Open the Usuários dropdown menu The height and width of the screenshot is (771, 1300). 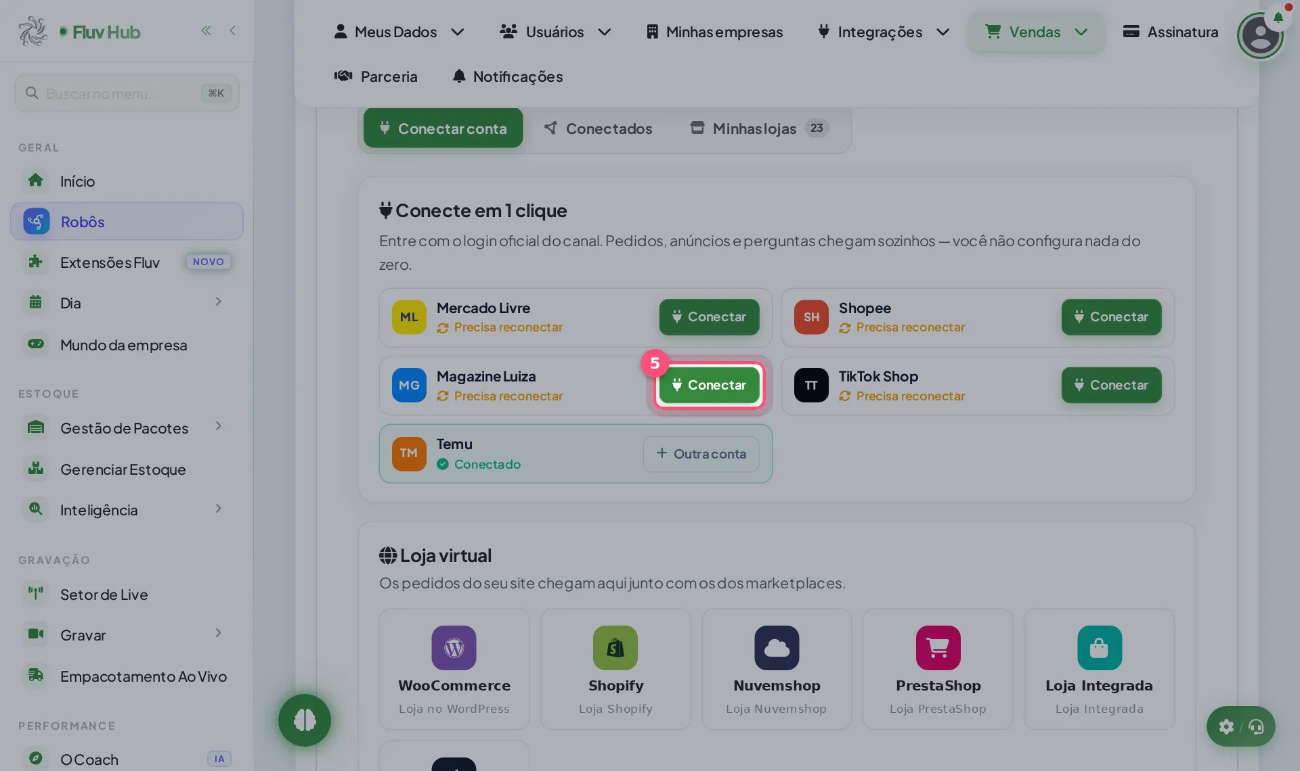(x=555, y=32)
